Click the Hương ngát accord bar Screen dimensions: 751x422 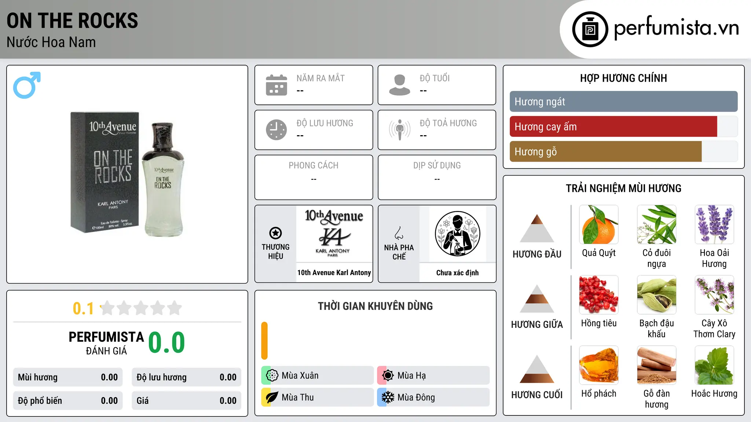(x=623, y=101)
